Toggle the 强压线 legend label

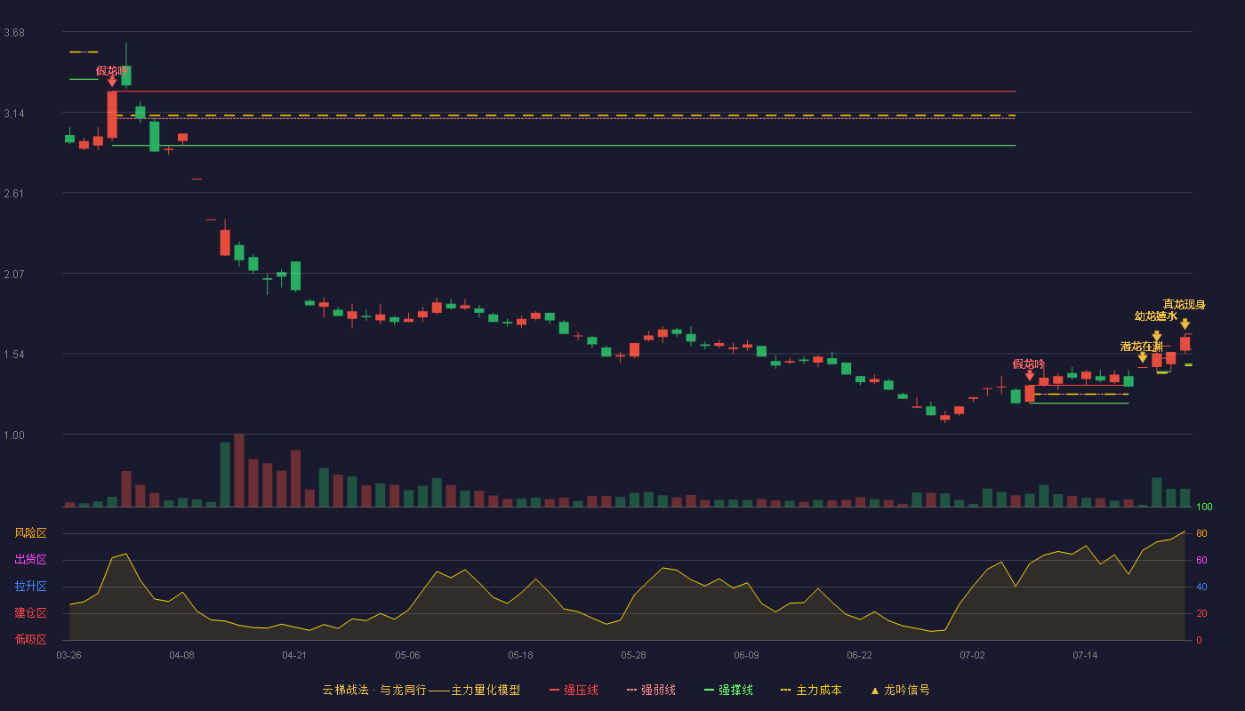tap(581, 690)
